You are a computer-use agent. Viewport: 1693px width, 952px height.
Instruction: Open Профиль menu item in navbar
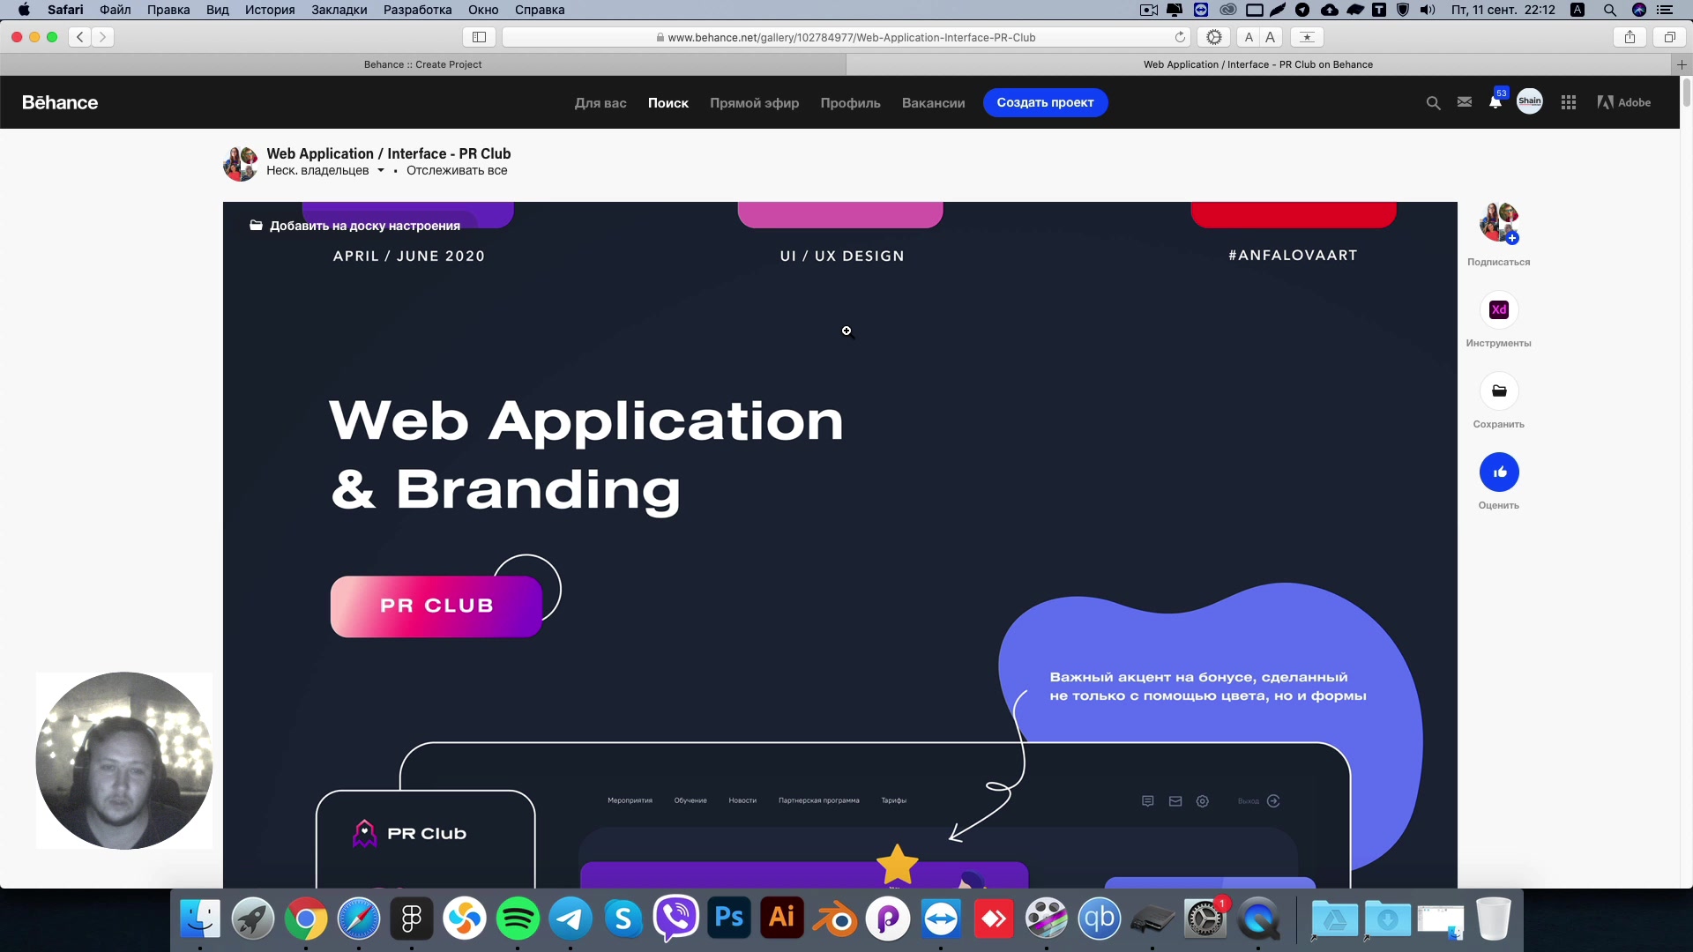tap(850, 102)
